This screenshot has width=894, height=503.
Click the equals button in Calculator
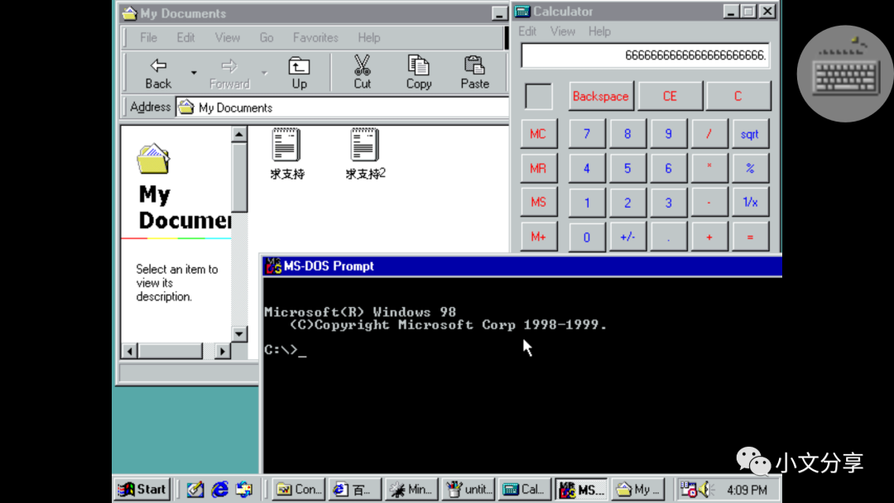click(x=750, y=237)
